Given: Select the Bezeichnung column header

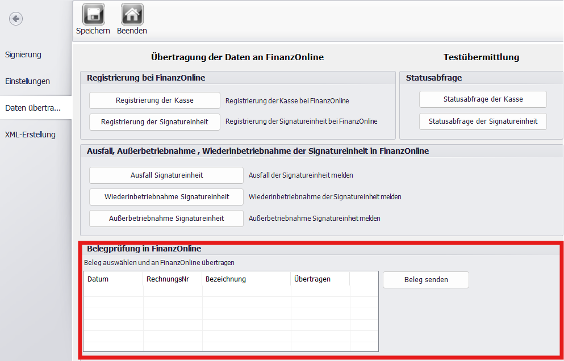Looking at the screenshot, I should pyautogui.click(x=247, y=279).
